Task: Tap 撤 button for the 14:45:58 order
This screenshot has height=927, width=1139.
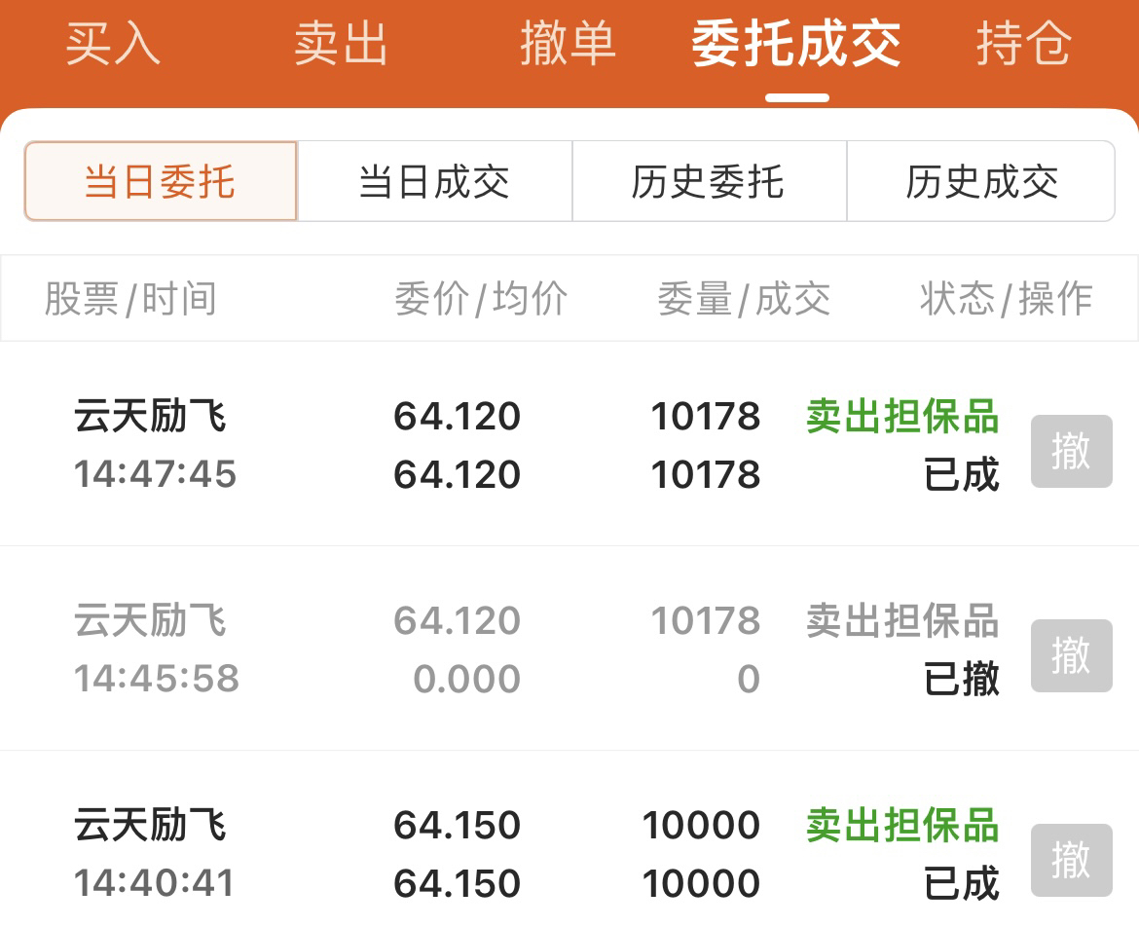Action: click(x=1072, y=655)
